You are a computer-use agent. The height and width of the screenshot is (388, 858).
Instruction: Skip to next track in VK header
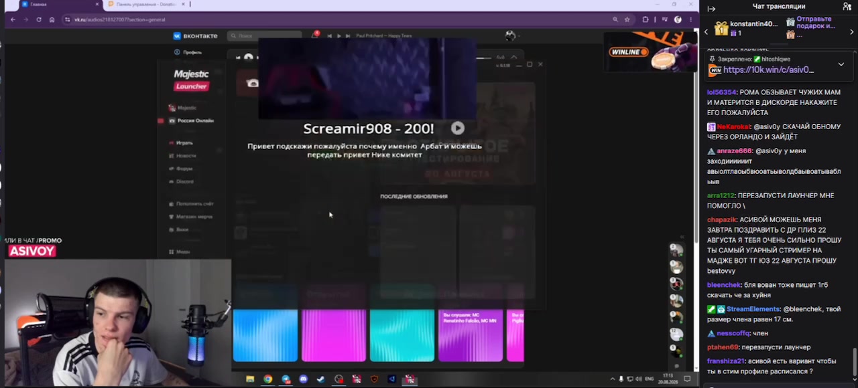tap(347, 35)
